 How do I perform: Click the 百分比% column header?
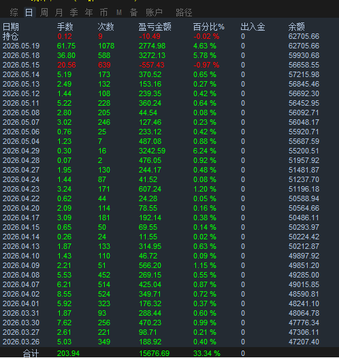[x=209, y=27]
